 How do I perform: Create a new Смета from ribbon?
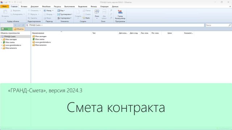click(87, 14)
